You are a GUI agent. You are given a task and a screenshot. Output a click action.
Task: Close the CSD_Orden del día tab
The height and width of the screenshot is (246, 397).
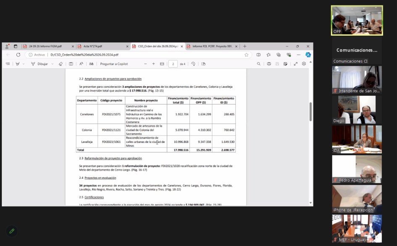click(x=182, y=46)
